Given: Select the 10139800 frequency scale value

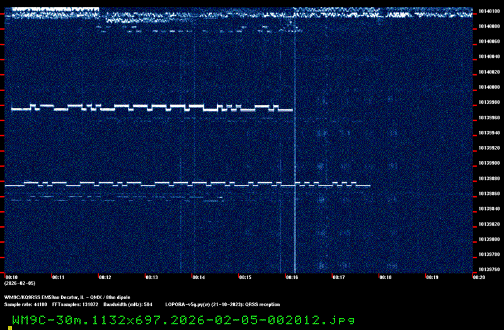Looking at the screenshot, I should click(x=490, y=239).
